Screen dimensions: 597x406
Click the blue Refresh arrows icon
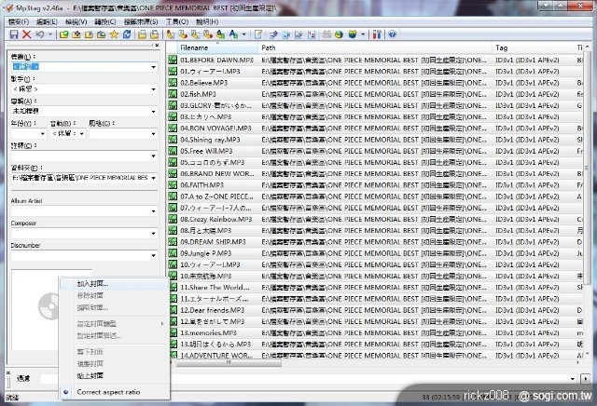127,34
